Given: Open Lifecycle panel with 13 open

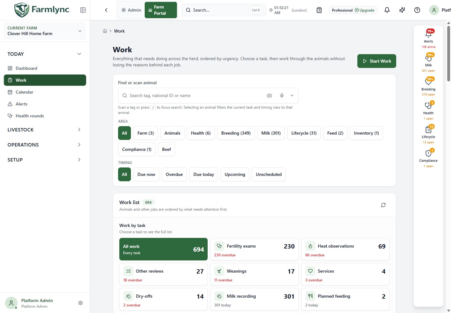Looking at the screenshot, I should [x=428, y=134].
